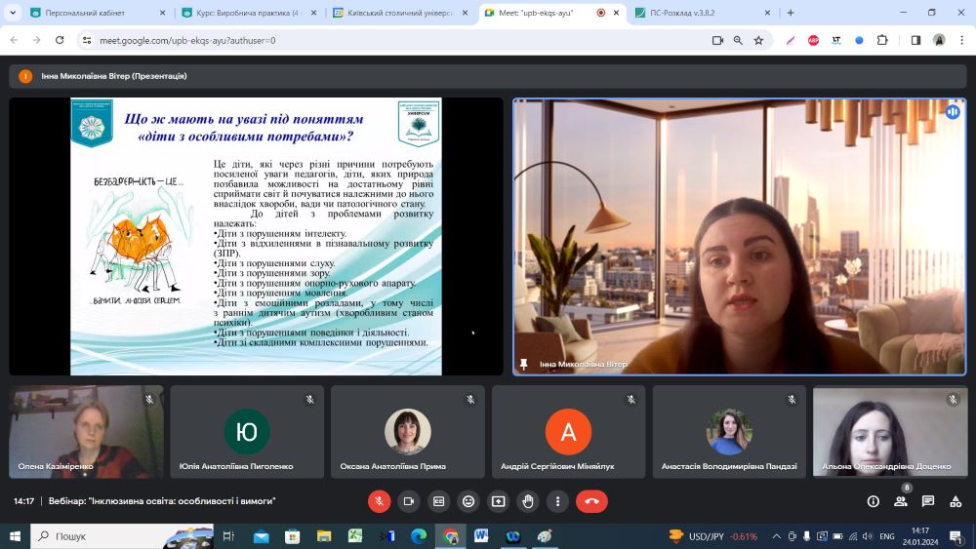Switch to the ПС-Розклад v.3.8.2 tab
Viewport: 976px width, 549px height.
click(702, 13)
